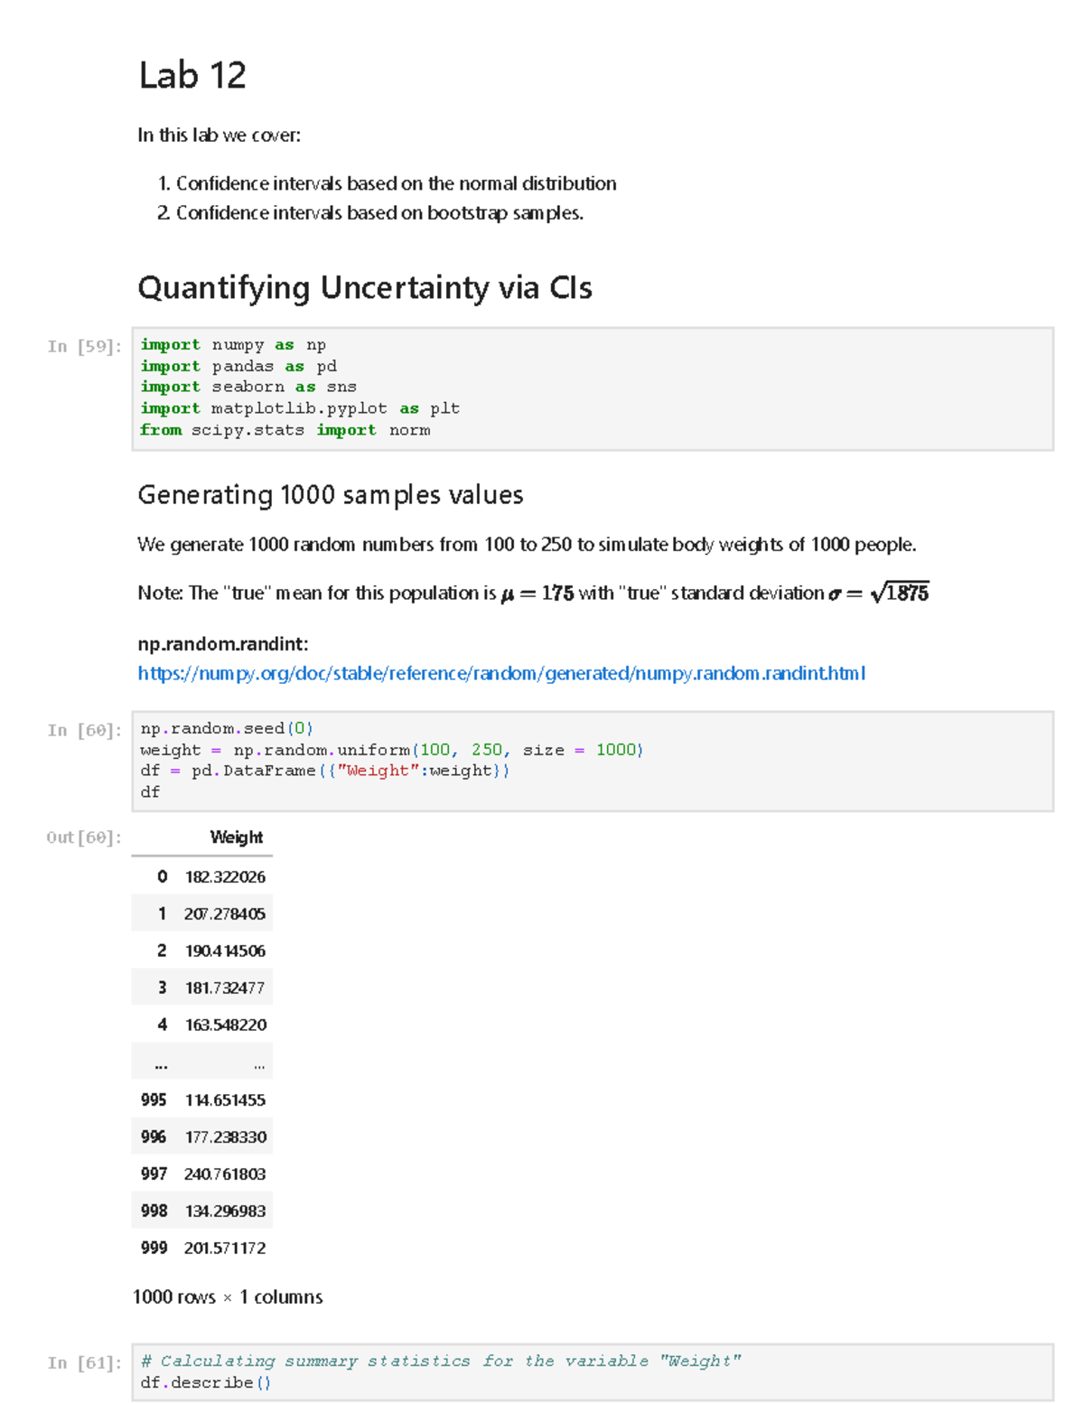The height and width of the screenshot is (1403, 1084).
Task: Click the ellipsis row in the dataframe
Action: [202, 1062]
